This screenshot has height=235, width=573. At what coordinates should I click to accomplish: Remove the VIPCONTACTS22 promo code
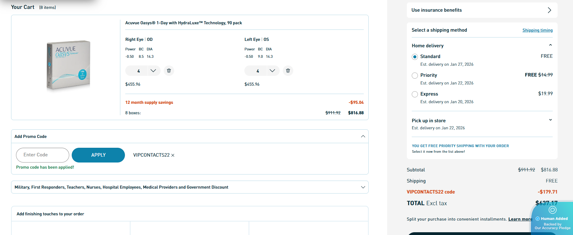pos(173,155)
